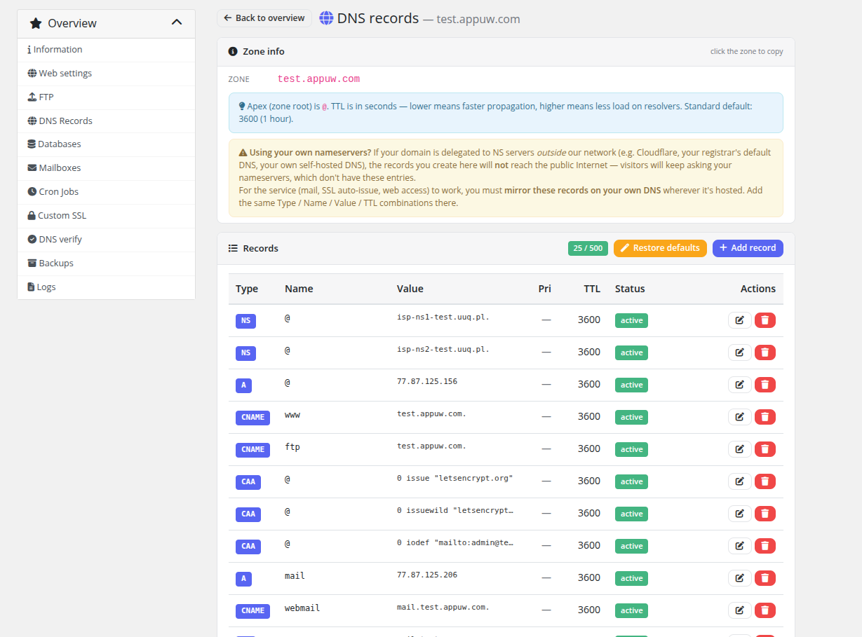Edit the mail A record
Image resolution: width=862 pixels, height=637 pixels.
coord(739,578)
